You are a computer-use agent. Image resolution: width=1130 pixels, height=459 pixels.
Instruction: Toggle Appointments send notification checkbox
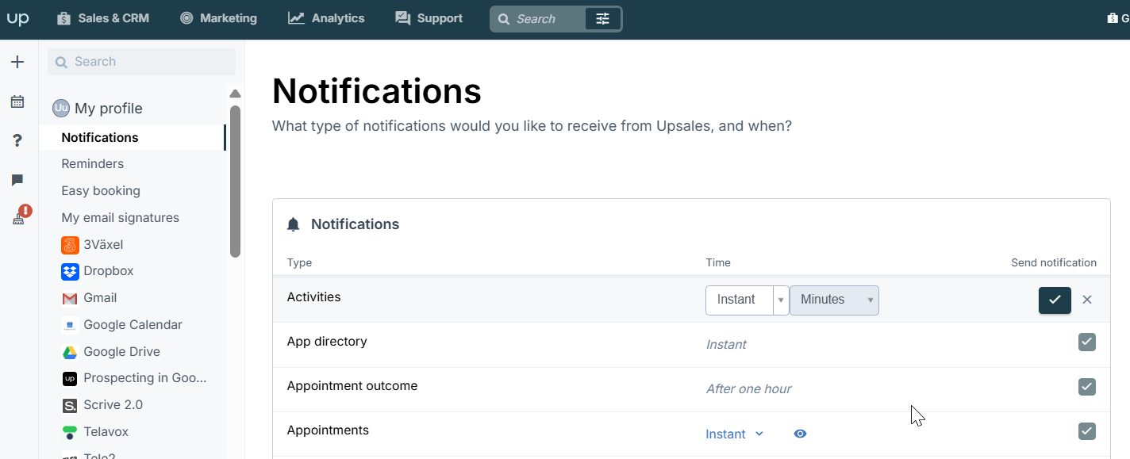point(1087,431)
